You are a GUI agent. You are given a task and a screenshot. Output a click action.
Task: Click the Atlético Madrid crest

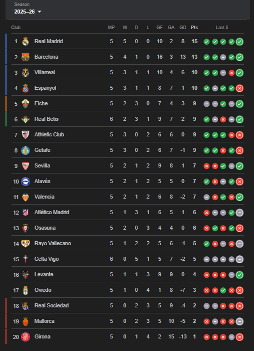[25, 212]
